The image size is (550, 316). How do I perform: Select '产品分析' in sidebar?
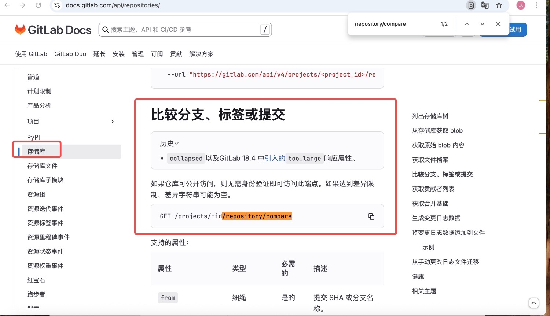coord(39,105)
